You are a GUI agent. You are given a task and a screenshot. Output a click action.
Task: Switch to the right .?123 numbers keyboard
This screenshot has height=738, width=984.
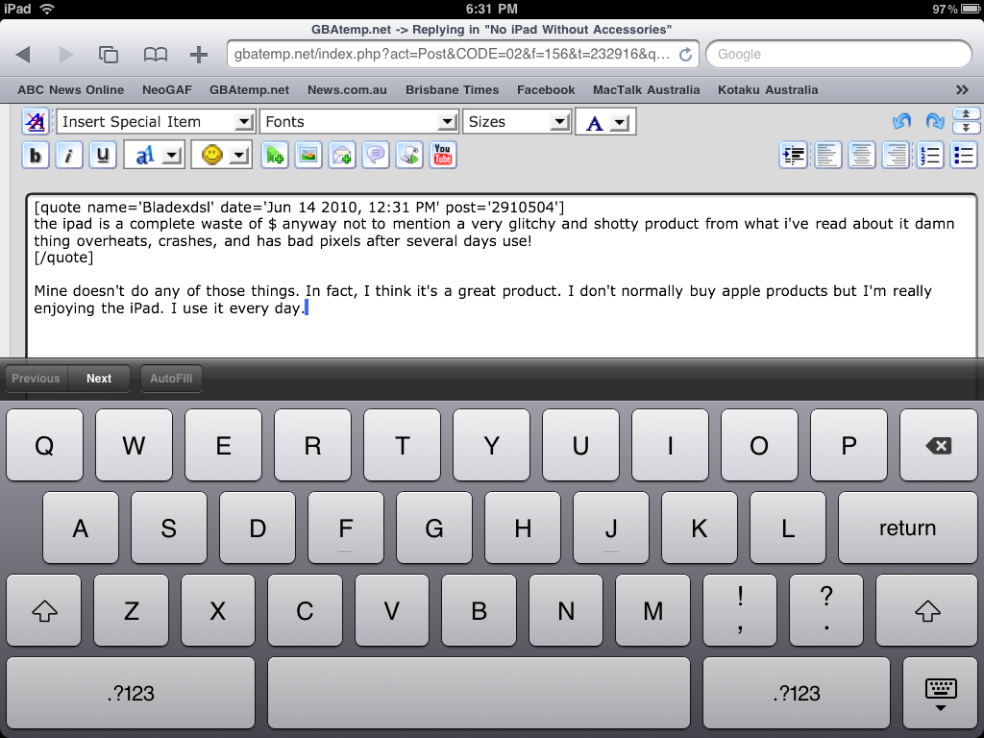tap(797, 693)
